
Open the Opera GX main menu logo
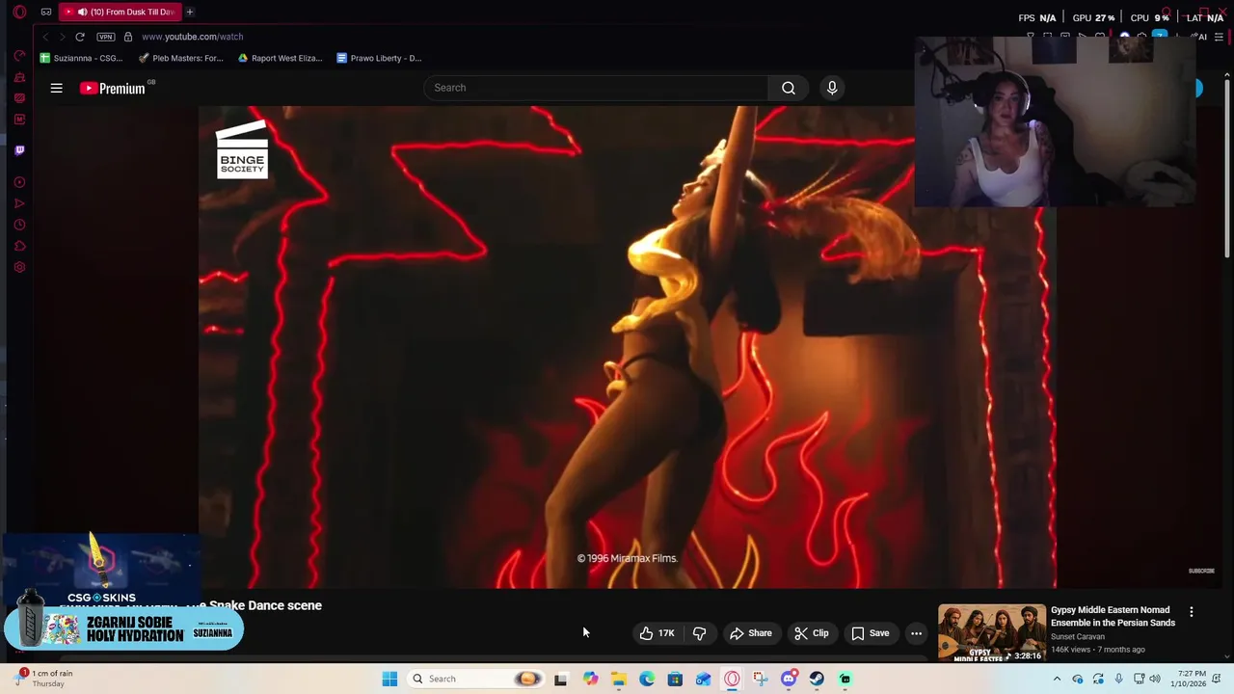tap(19, 13)
